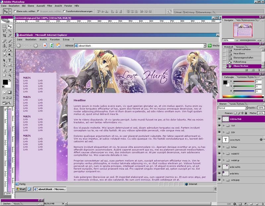Expand the HTRGND layer group
This screenshot has height=206, width=265.
(x=224, y=180)
